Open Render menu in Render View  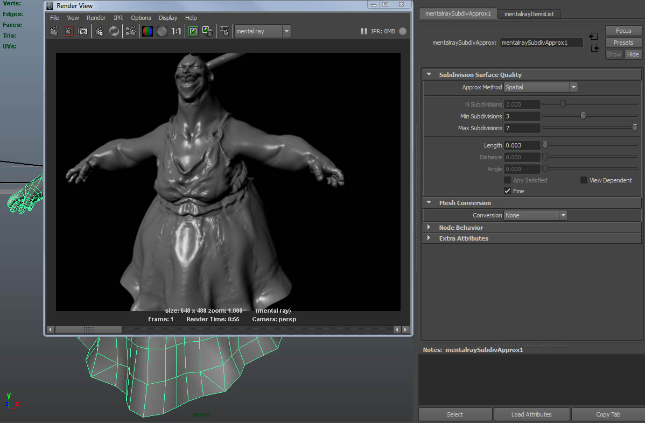point(96,18)
